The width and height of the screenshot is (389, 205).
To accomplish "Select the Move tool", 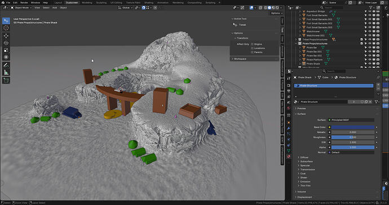I will click(6, 36).
